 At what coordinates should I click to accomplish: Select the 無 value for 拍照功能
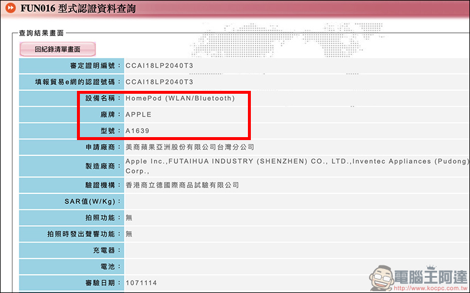(129, 217)
